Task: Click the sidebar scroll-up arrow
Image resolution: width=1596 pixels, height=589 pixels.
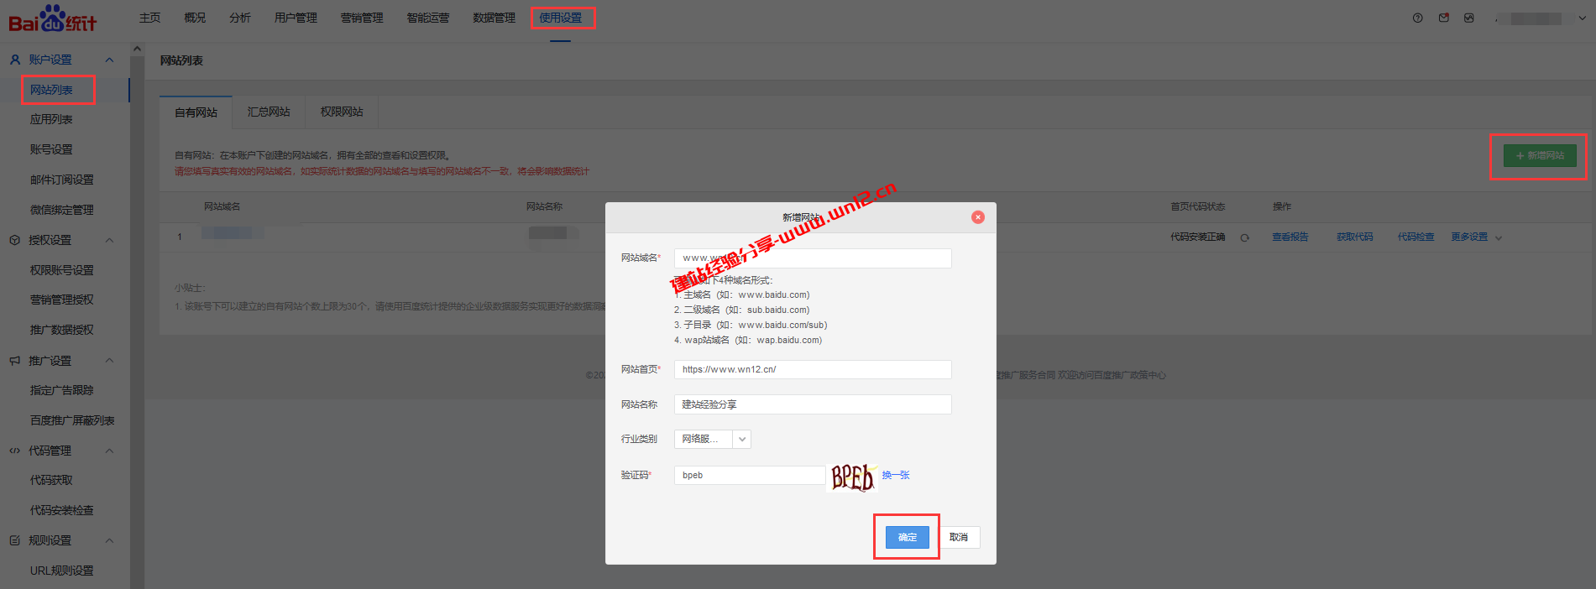Action: pos(137,49)
